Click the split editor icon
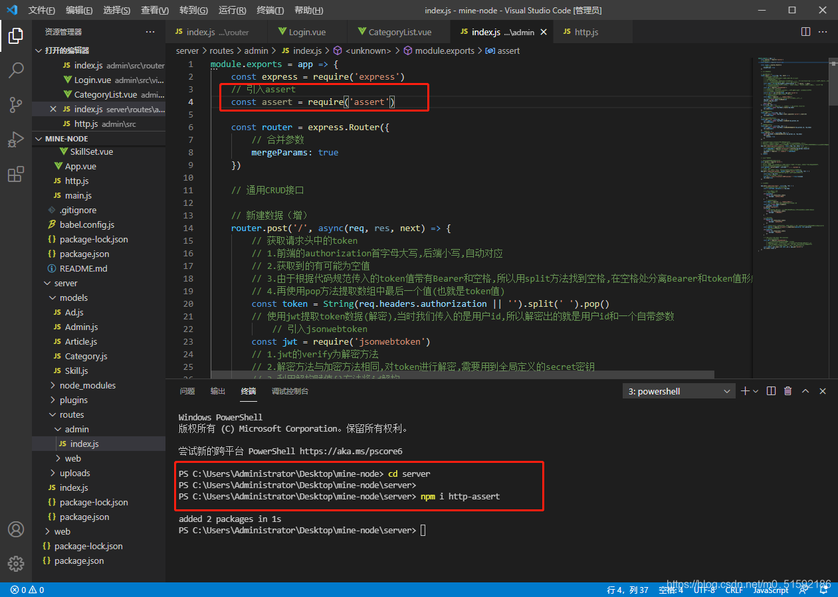This screenshot has width=838, height=597. pos(805,31)
